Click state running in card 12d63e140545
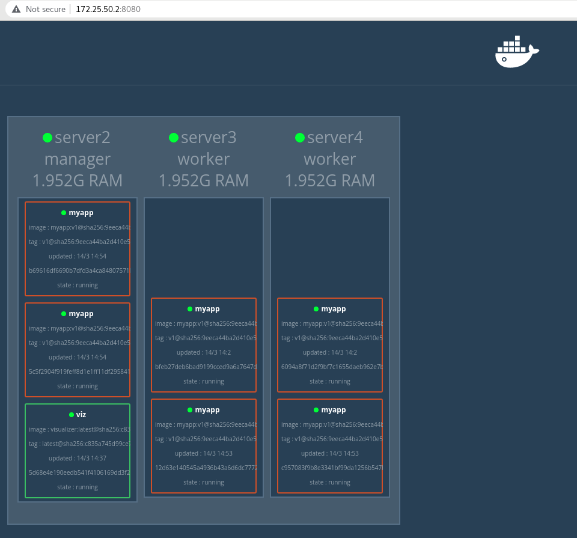The height and width of the screenshot is (538, 577). click(x=204, y=483)
